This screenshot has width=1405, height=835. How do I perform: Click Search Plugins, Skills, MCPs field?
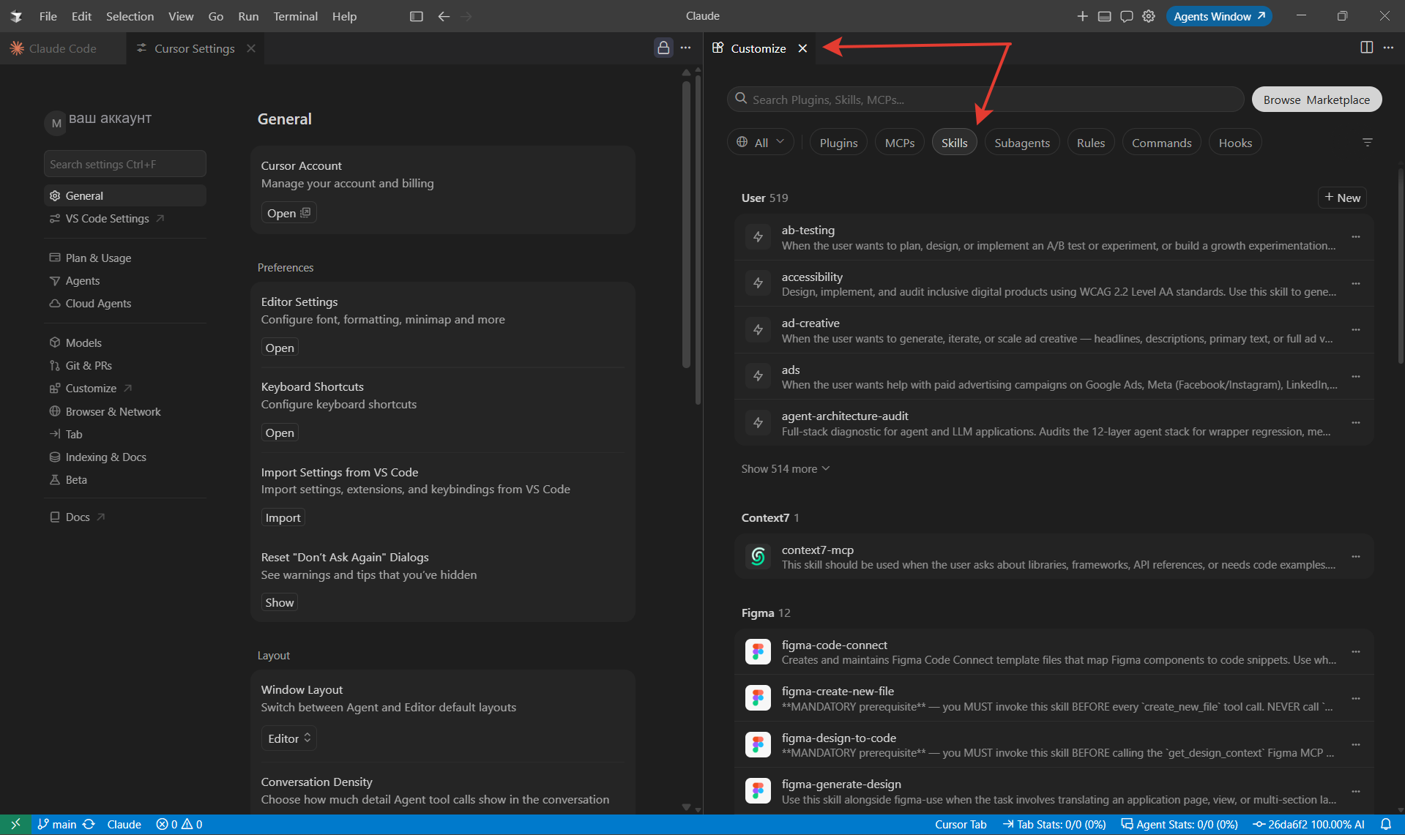point(985,100)
